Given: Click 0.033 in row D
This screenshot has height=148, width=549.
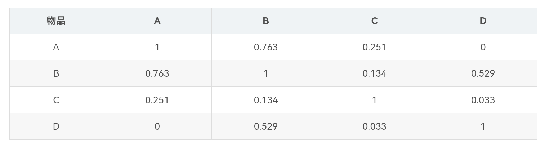Looking at the screenshot, I should click(x=374, y=126).
